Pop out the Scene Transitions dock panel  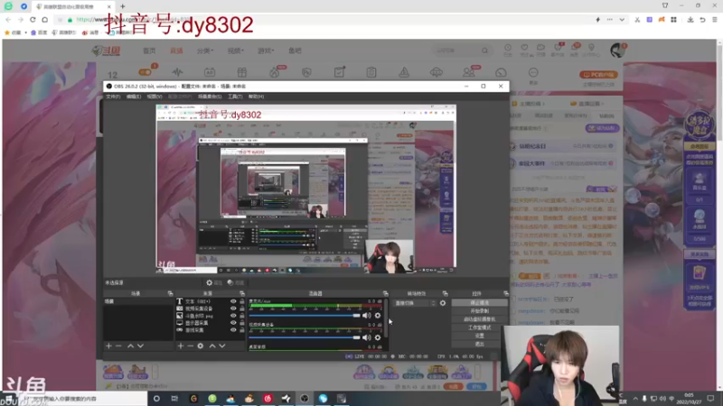(445, 293)
